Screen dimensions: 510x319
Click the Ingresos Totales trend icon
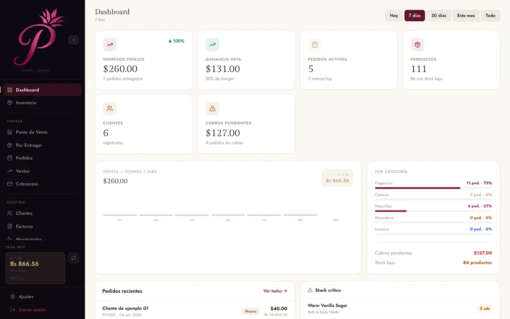coord(110,45)
